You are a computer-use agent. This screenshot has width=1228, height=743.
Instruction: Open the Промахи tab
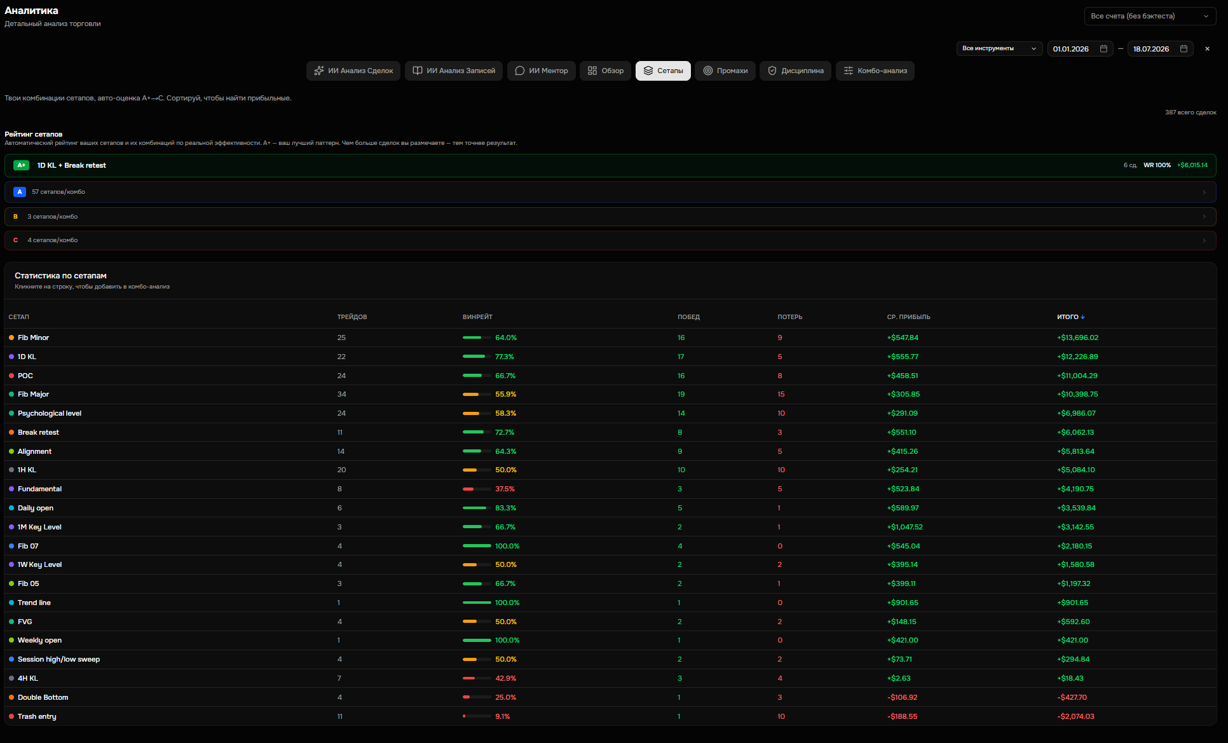coord(725,71)
